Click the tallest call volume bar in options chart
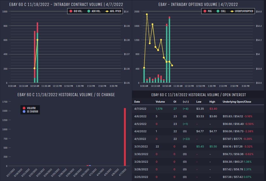Viewport: 266px width, 181px height. (169, 50)
